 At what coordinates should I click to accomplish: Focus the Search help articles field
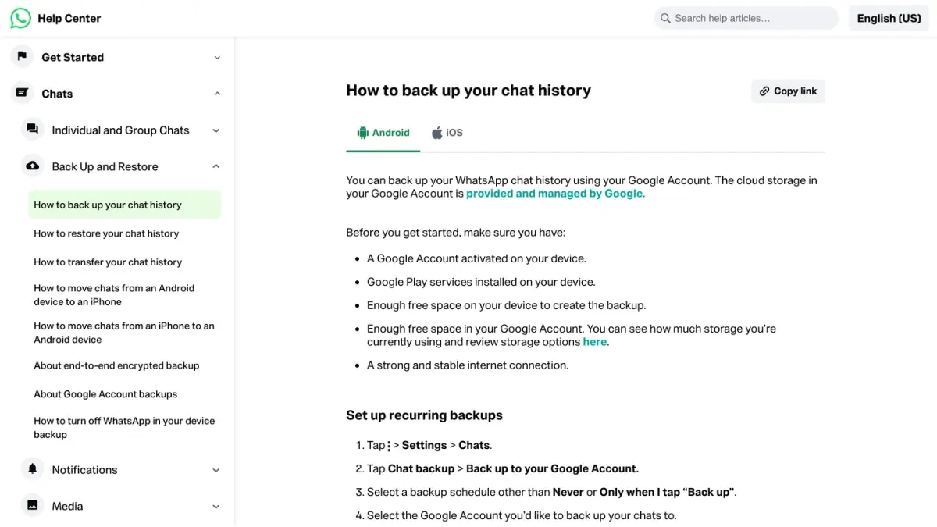coord(746,18)
